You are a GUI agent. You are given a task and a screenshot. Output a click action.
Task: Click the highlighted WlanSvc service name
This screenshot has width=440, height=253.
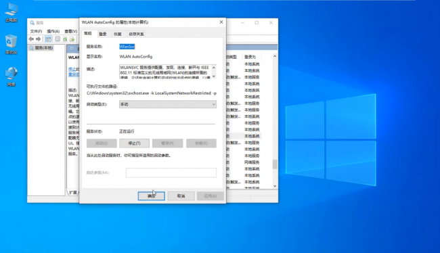(x=127, y=47)
